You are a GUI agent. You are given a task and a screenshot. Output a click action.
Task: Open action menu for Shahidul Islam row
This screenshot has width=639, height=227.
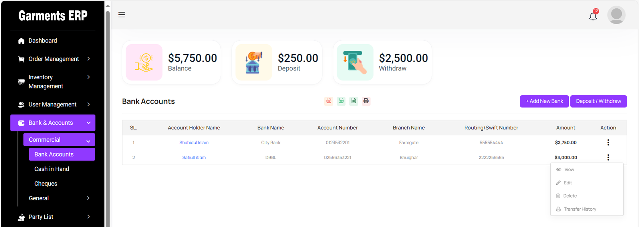(608, 143)
